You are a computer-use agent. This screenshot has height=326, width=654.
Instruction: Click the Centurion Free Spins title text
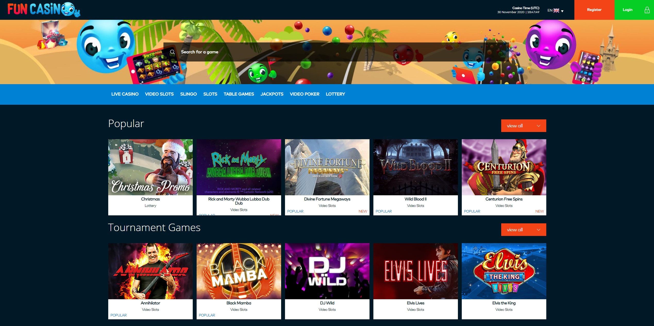tap(504, 199)
